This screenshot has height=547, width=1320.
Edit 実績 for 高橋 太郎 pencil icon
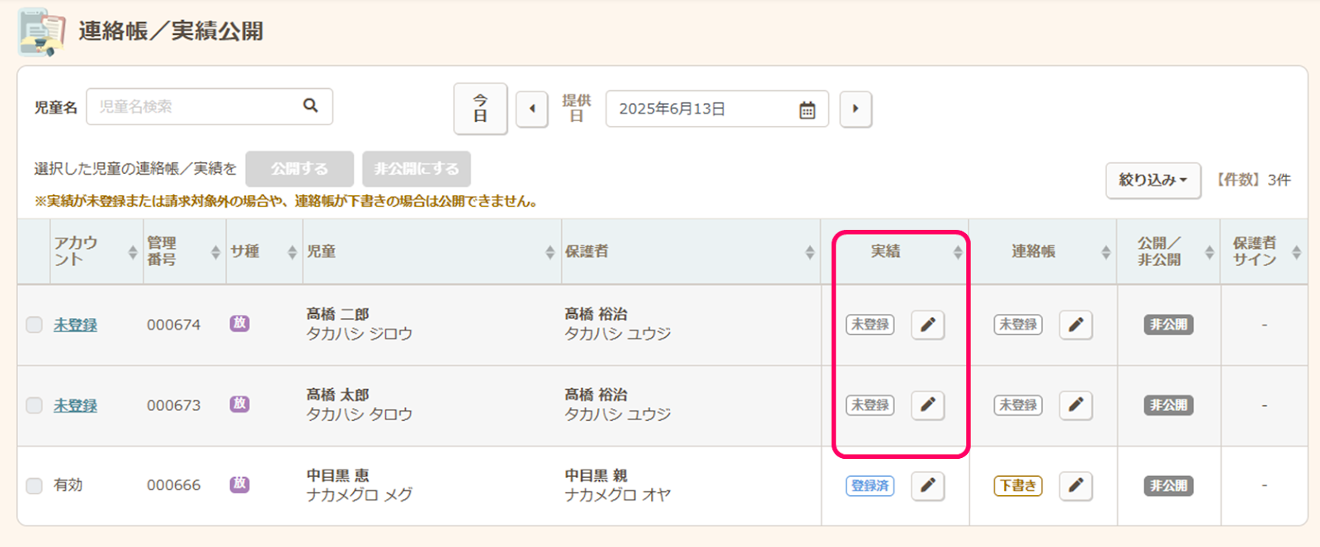pos(927,405)
